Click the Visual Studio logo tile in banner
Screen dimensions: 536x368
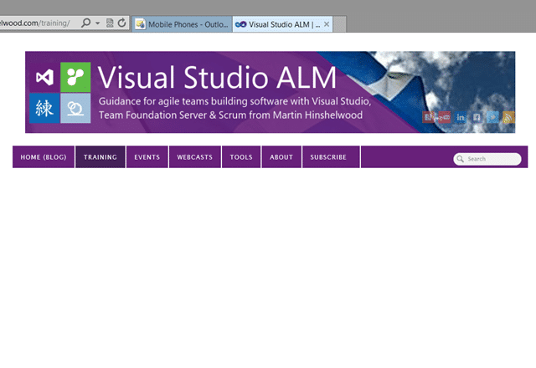44,77
